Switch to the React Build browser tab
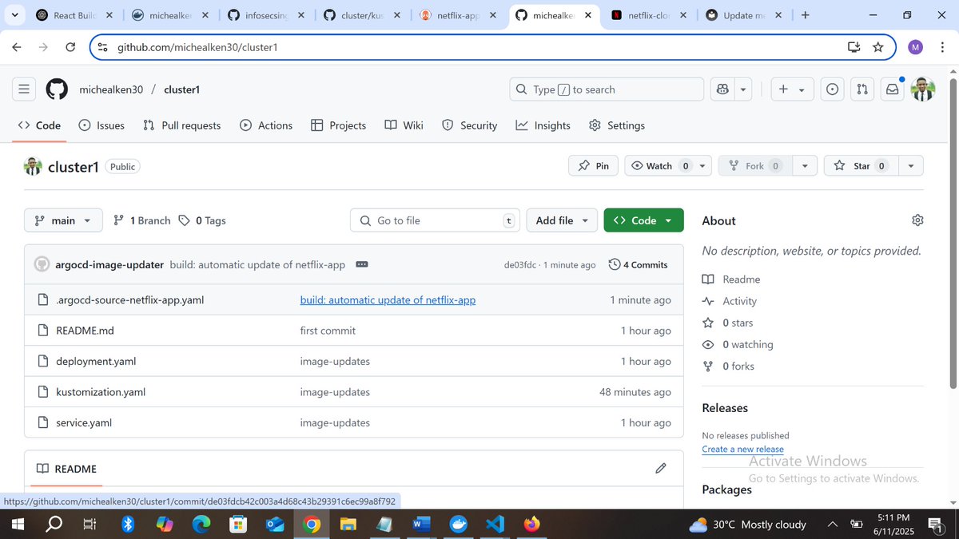Viewport: 959px width, 539px height. pyautogui.click(x=74, y=15)
